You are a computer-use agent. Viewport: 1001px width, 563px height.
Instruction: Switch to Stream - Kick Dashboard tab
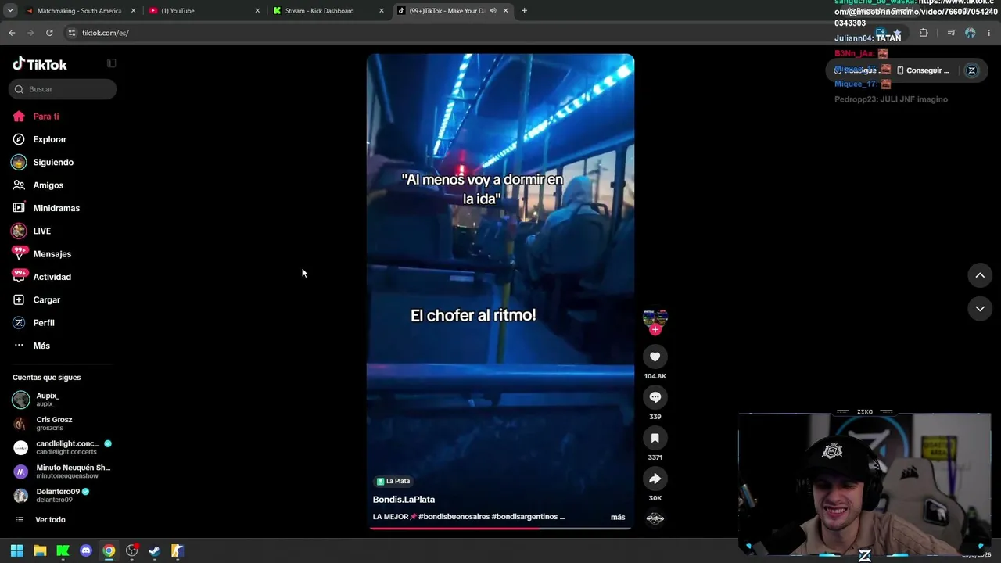point(328,11)
